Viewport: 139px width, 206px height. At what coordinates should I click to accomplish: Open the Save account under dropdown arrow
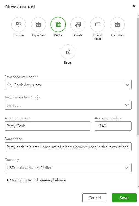[x=127, y=85]
